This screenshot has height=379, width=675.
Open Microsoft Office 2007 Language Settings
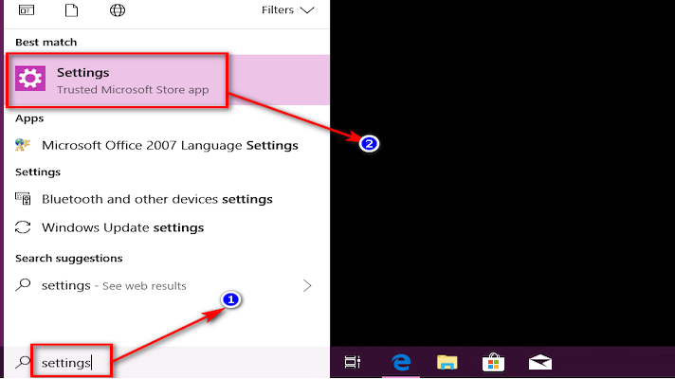pyautogui.click(x=167, y=145)
